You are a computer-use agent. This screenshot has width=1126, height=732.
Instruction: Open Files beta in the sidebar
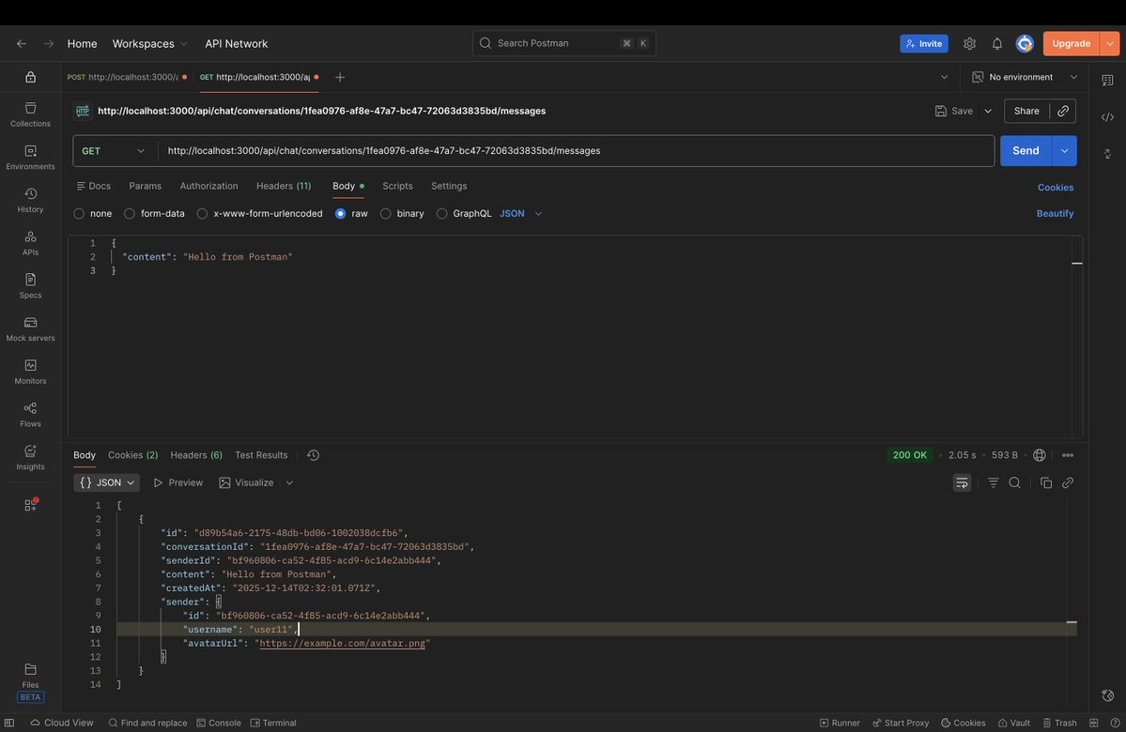click(x=30, y=682)
